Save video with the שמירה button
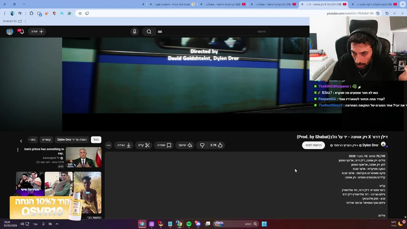Viewport: 407px width, 229px height. point(164,145)
